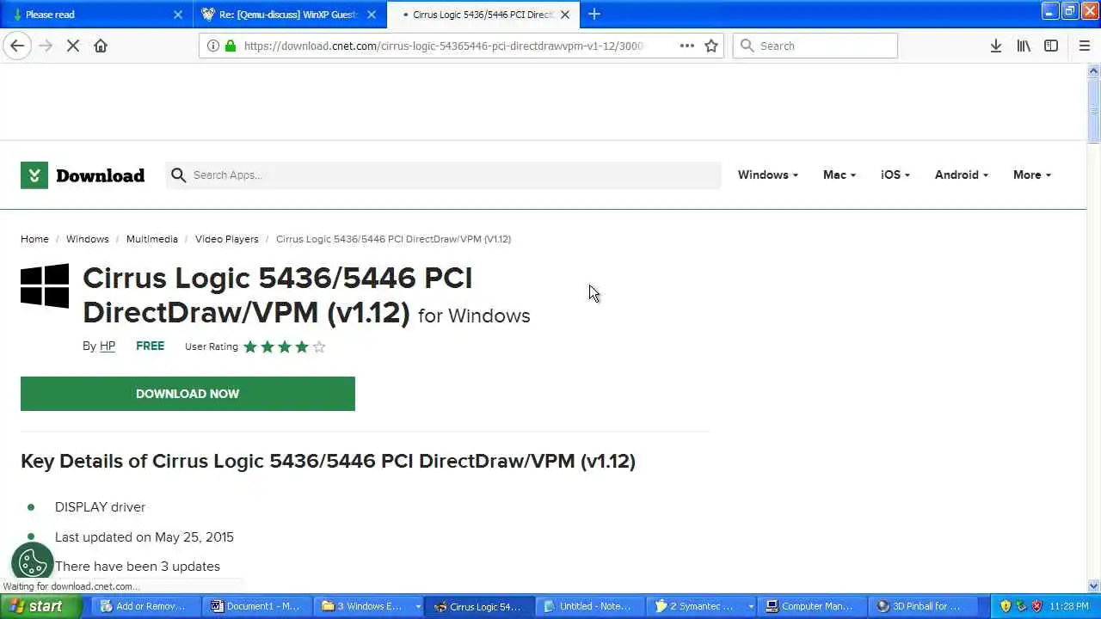
Task: Open the cookie preferences icon
Action: (x=34, y=563)
